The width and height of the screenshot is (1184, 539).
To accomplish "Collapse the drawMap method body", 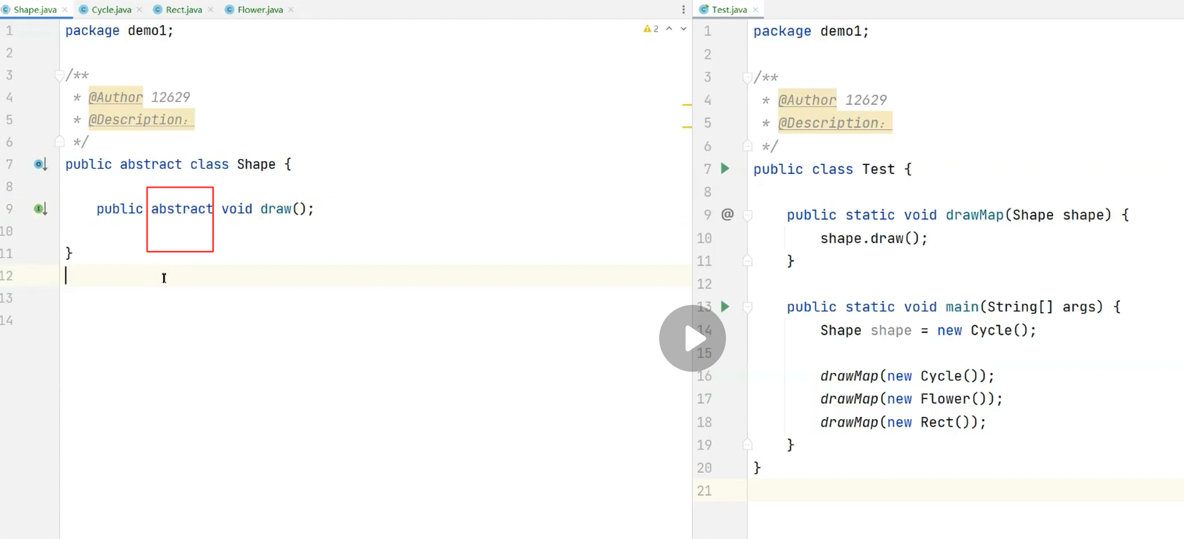I will click(748, 215).
